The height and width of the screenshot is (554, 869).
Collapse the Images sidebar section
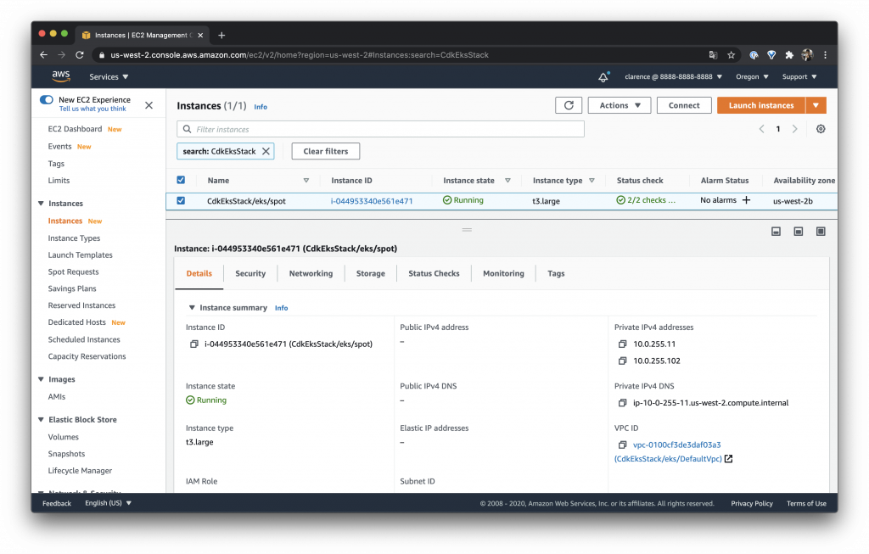[x=41, y=379]
